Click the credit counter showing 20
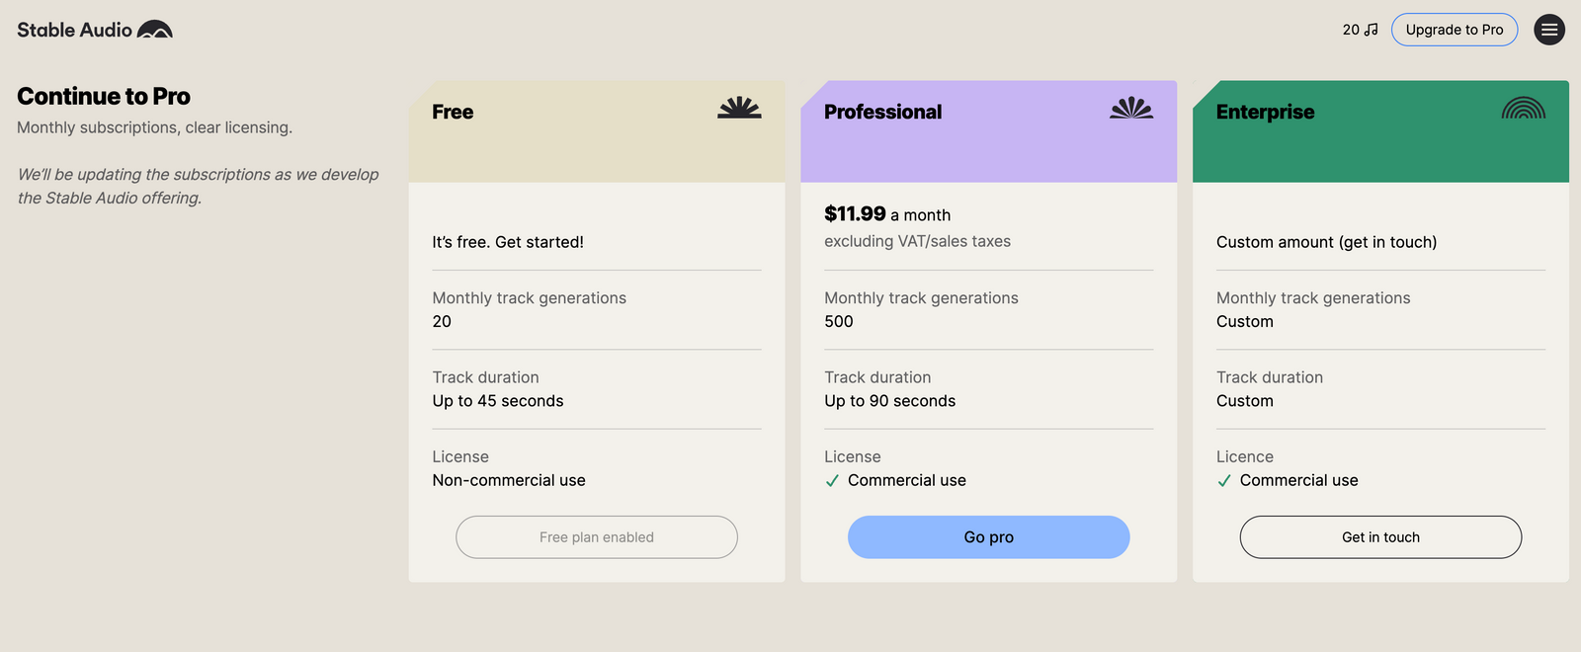The width and height of the screenshot is (1581, 652). tap(1350, 30)
